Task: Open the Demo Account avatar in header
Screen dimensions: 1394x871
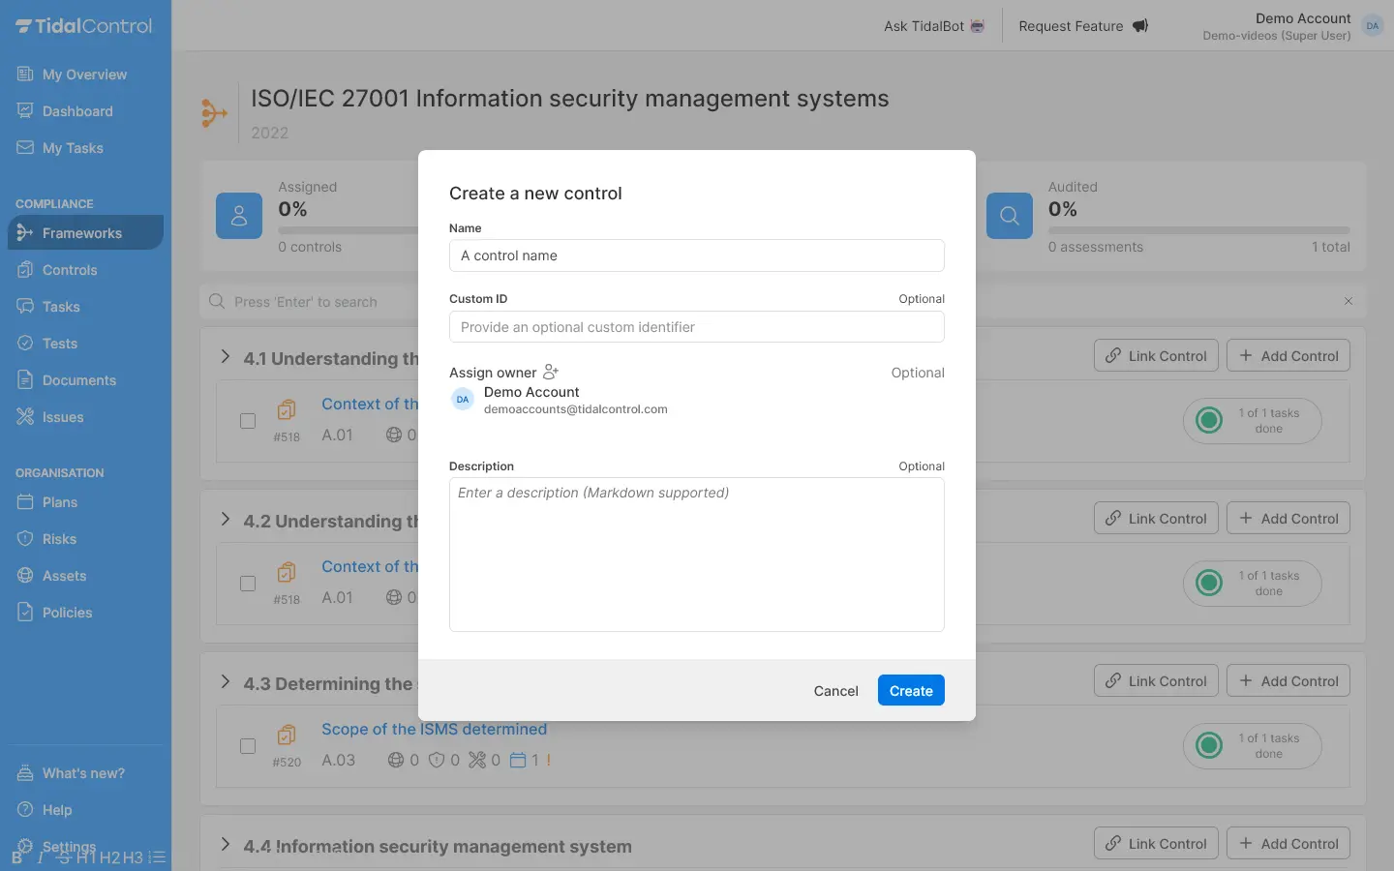Action: coord(1372,26)
